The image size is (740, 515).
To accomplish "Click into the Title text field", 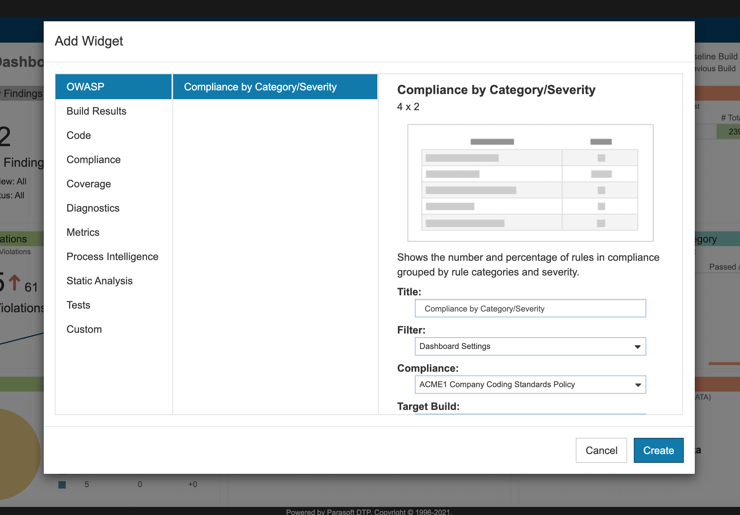I will pyautogui.click(x=530, y=309).
